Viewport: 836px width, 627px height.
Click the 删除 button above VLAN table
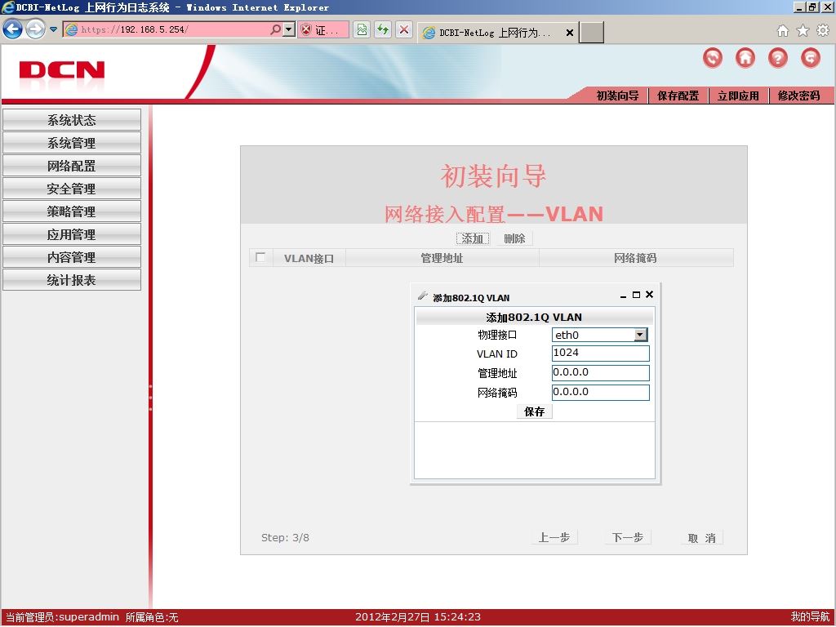(x=514, y=238)
